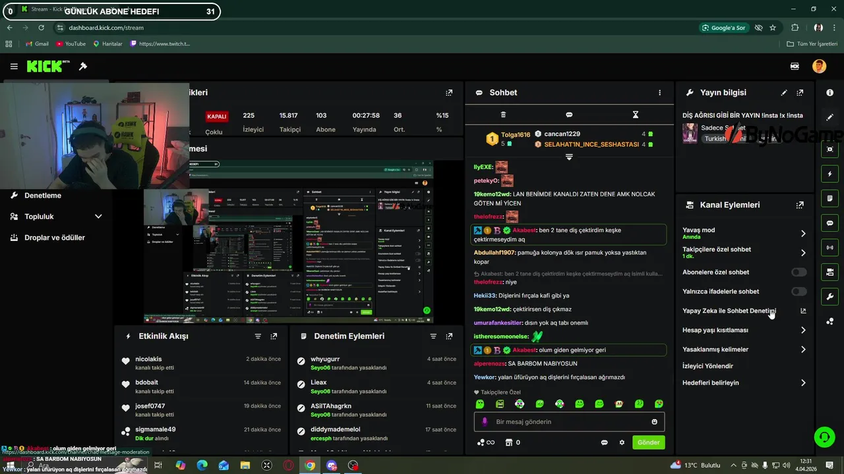Reload the browser page
Image resolution: width=844 pixels, height=474 pixels.
coord(41,28)
